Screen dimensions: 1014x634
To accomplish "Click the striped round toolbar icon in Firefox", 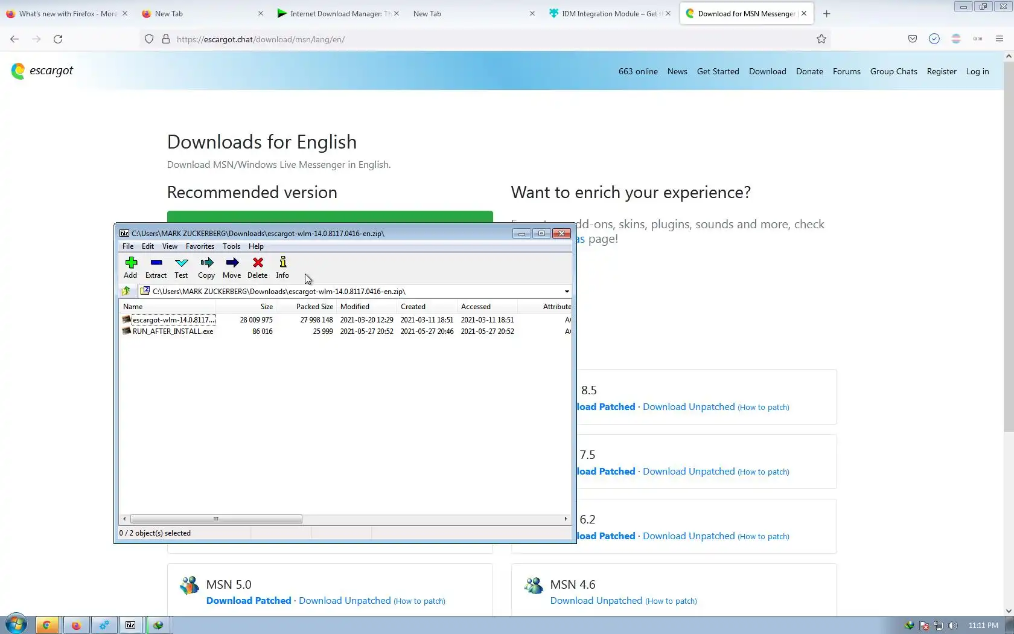I will (956, 39).
